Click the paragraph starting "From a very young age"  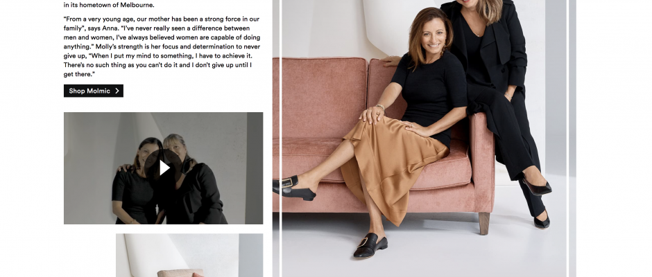[162, 46]
